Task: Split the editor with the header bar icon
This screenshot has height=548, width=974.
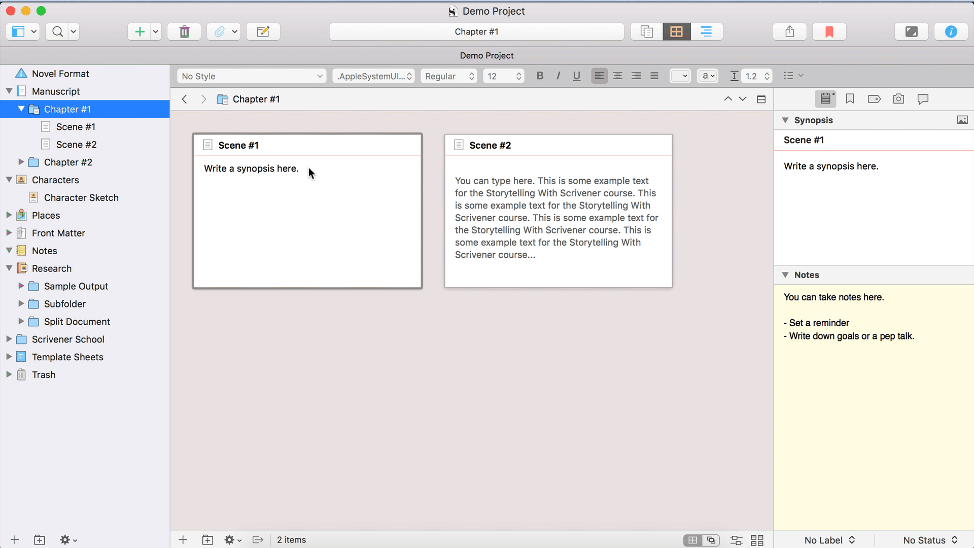Action: 761,99
